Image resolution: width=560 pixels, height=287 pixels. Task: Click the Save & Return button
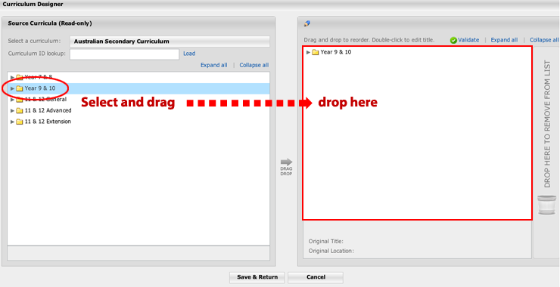(257, 277)
